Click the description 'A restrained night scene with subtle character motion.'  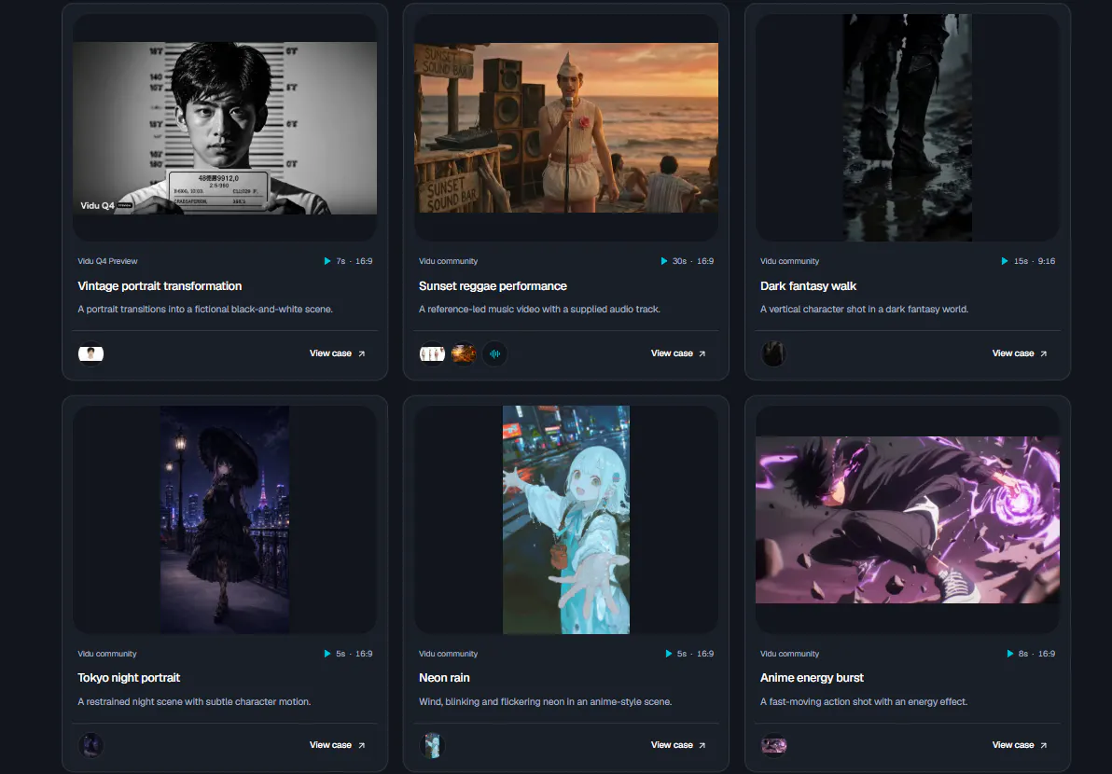tap(194, 701)
